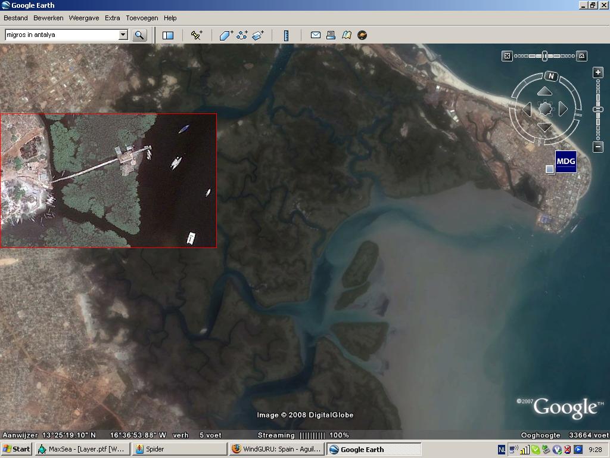Switch to Sky mode using planet icon
Screen dimensions: 610x458
point(362,35)
